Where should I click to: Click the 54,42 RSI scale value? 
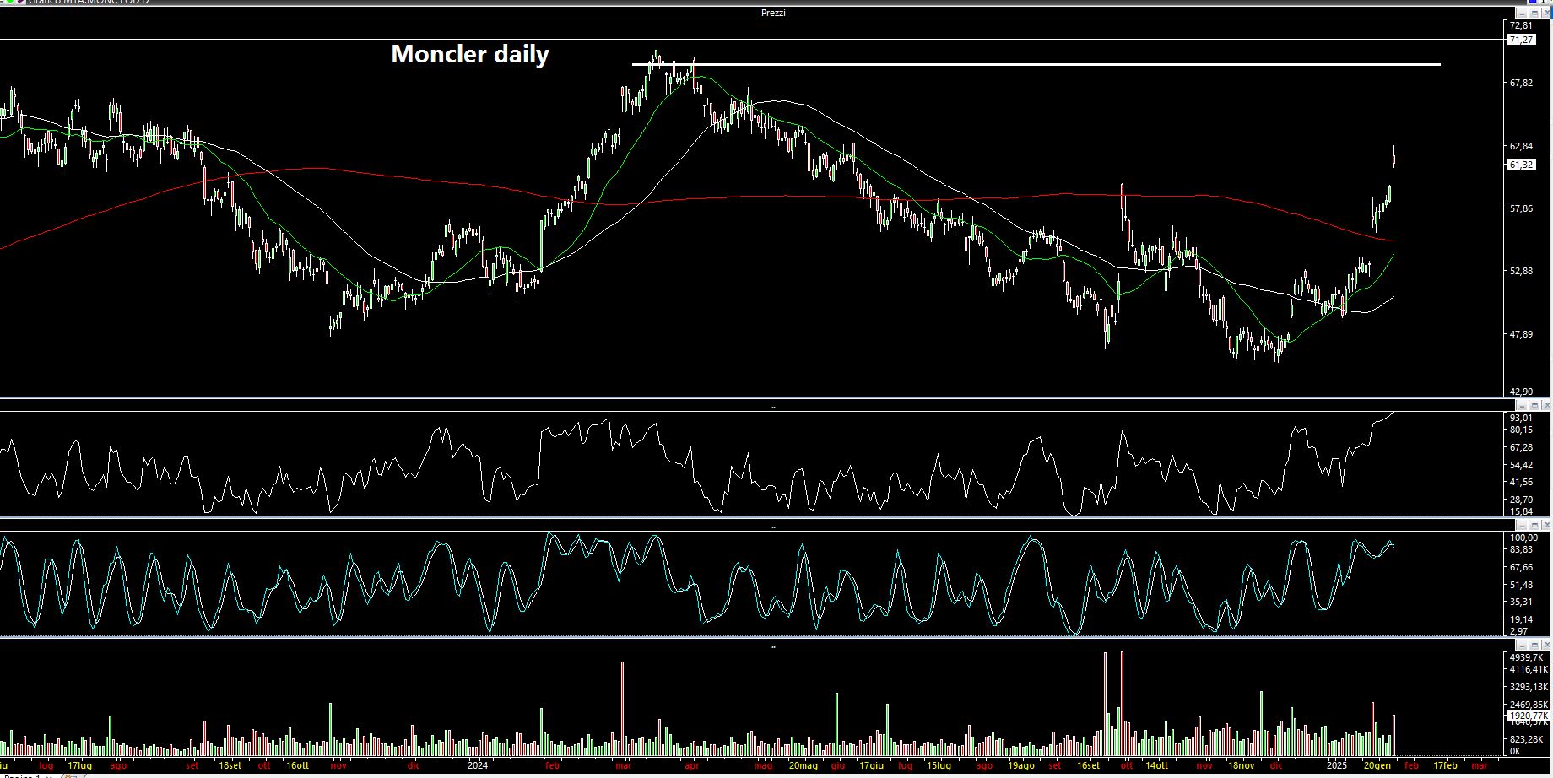coord(1521,465)
